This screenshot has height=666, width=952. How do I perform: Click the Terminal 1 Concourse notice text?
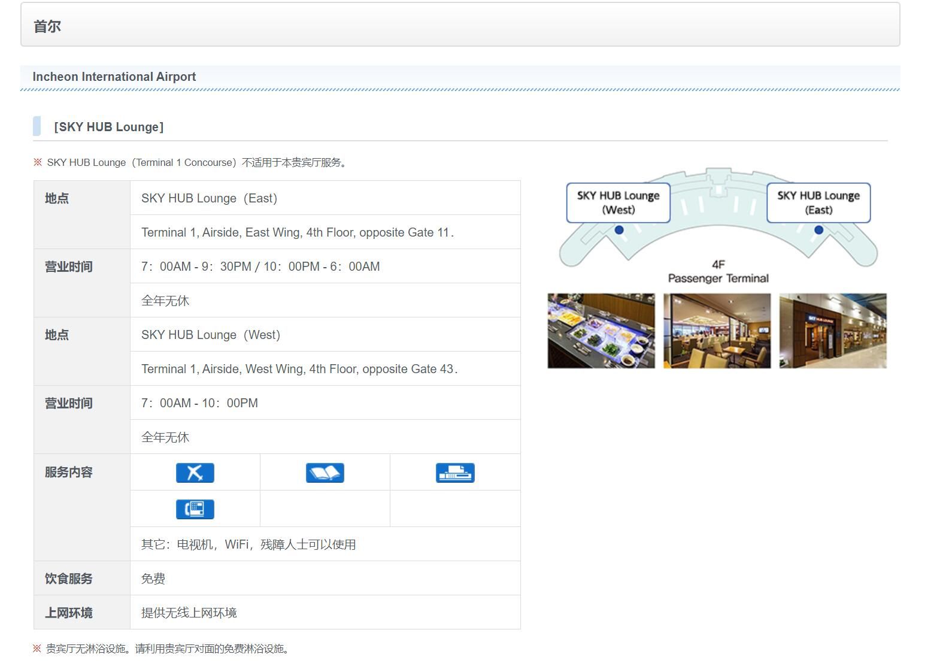[x=196, y=162]
